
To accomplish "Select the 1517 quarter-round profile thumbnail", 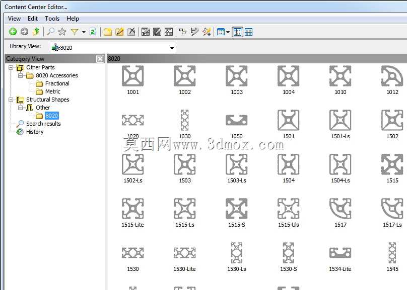I will 341,209.
